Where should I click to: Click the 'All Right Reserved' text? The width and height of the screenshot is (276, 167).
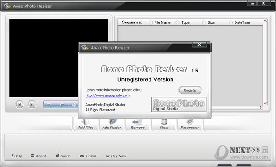click(100, 110)
